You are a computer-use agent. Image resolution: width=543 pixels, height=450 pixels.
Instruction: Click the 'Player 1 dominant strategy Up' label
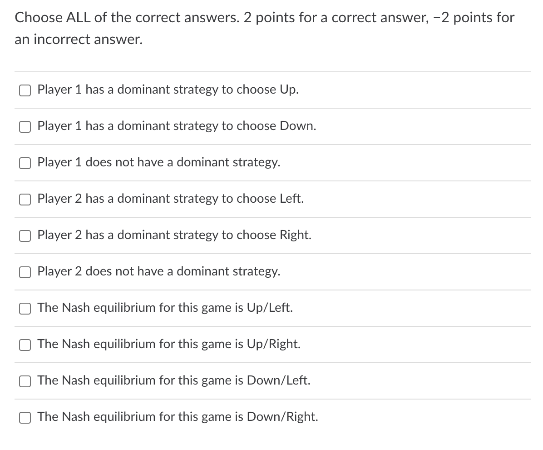[168, 90]
